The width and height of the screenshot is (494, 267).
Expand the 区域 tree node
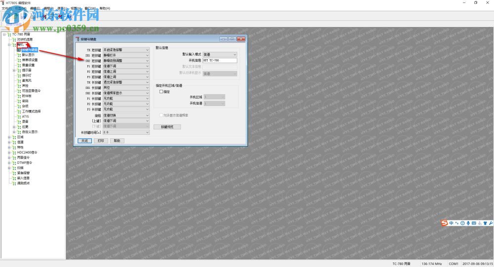point(9,137)
